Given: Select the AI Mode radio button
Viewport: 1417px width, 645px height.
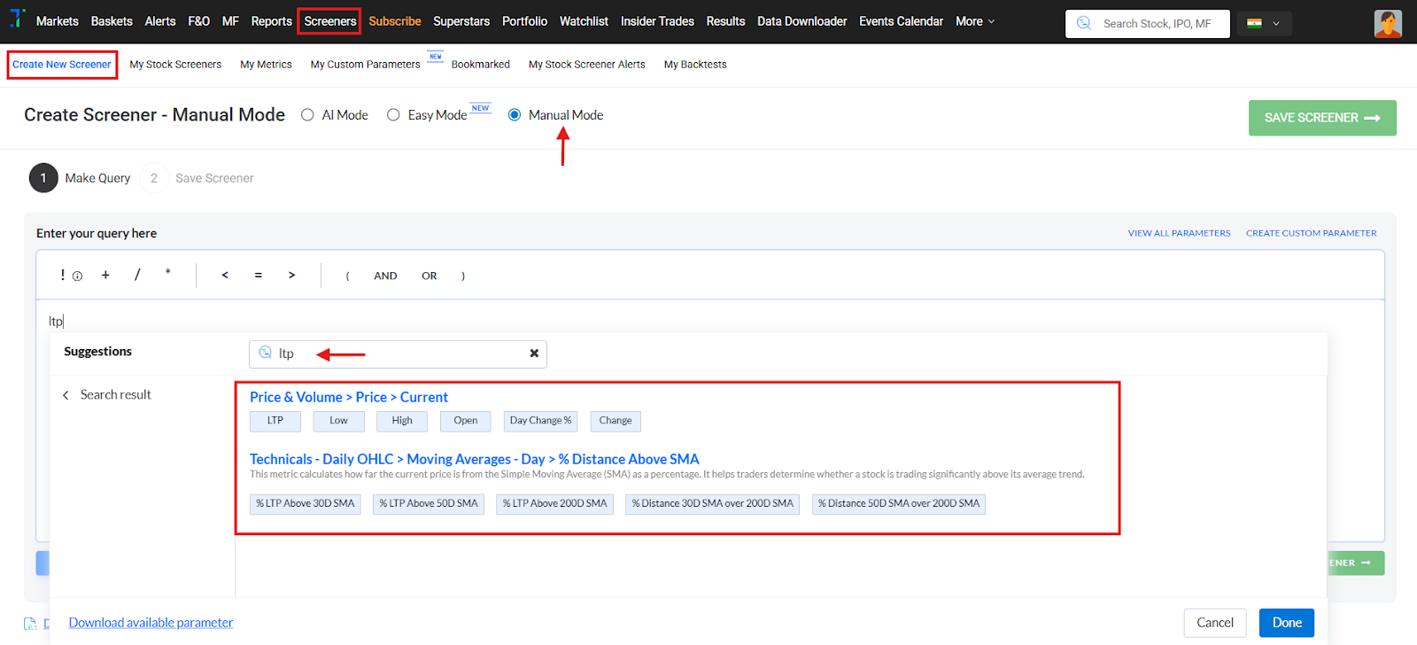Looking at the screenshot, I should click(307, 115).
